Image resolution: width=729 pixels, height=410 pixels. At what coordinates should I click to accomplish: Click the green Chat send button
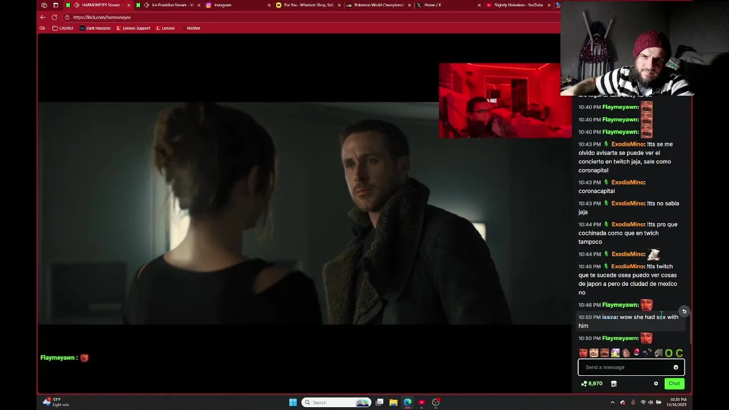pos(674,384)
